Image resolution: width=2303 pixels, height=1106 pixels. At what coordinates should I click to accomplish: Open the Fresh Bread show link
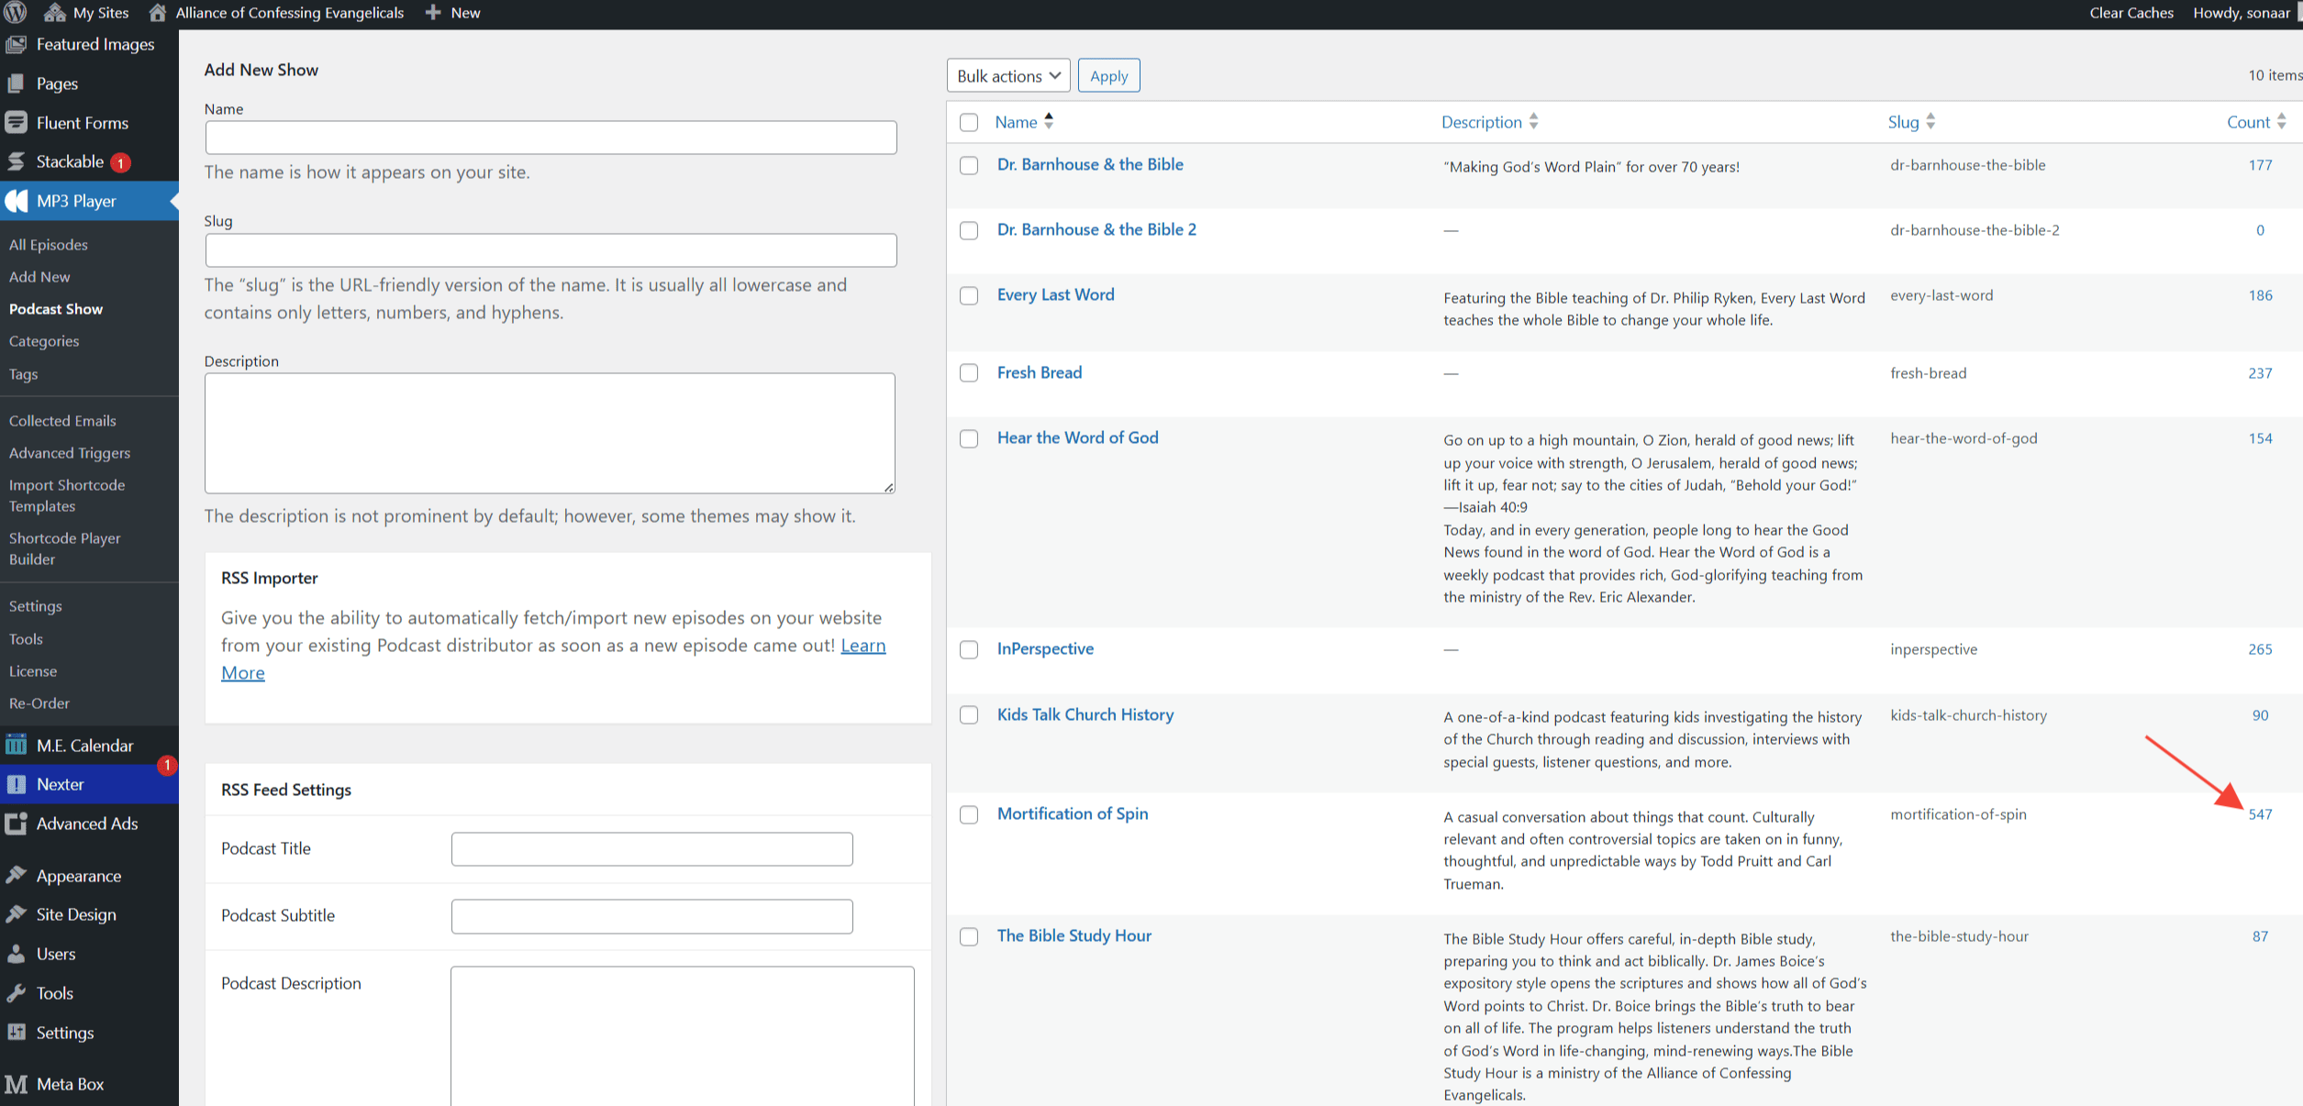click(1040, 372)
